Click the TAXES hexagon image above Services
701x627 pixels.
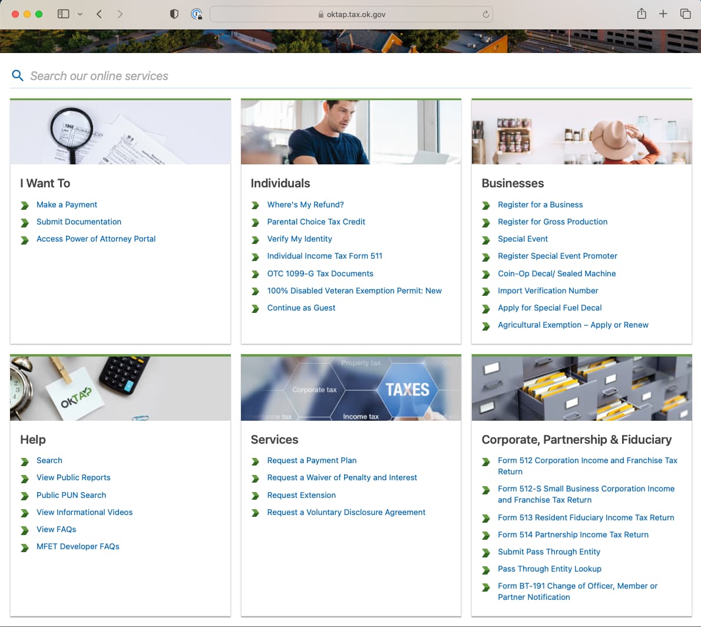pos(351,388)
